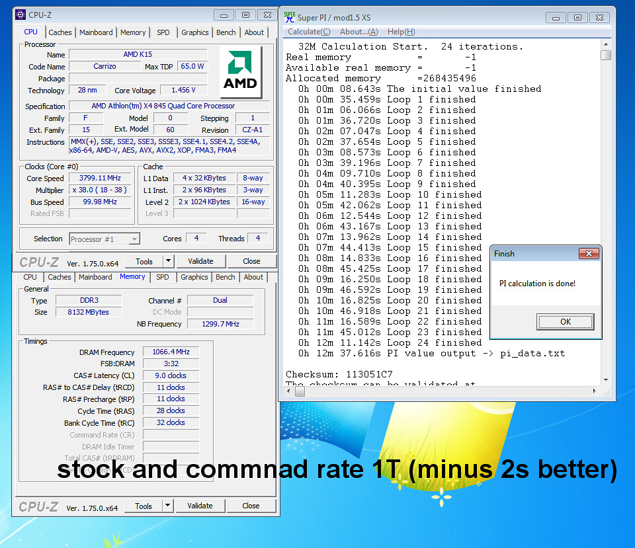Open Bench tab in lower CPU-Z window

point(225,277)
